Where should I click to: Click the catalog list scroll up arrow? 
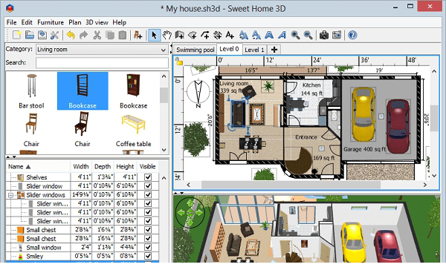(x=164, y=76)
